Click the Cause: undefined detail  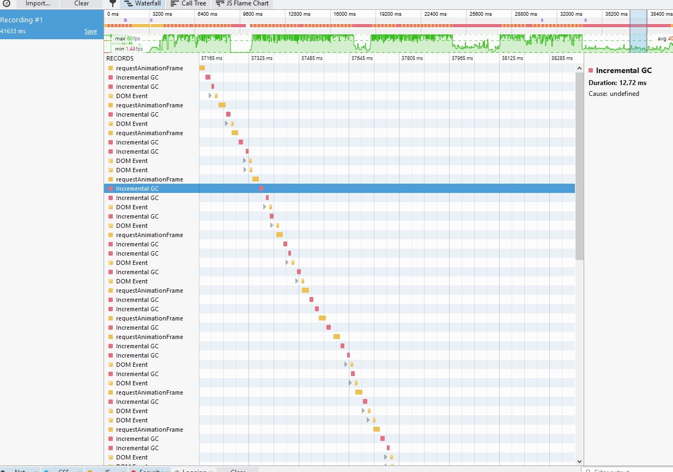tap(614, 94)
